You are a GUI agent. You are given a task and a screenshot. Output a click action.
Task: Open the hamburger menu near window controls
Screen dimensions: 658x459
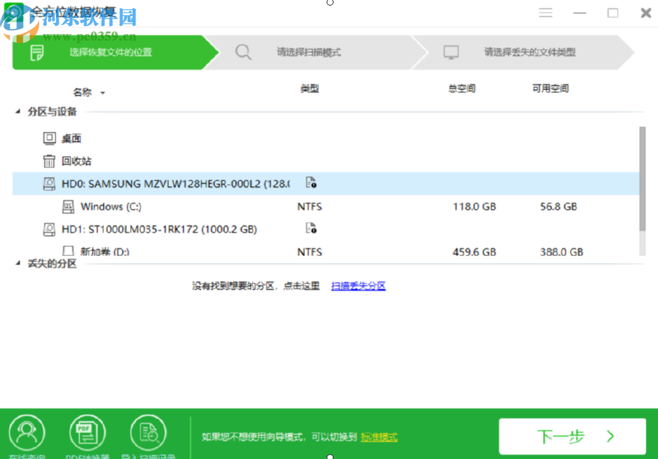point(545,13)
